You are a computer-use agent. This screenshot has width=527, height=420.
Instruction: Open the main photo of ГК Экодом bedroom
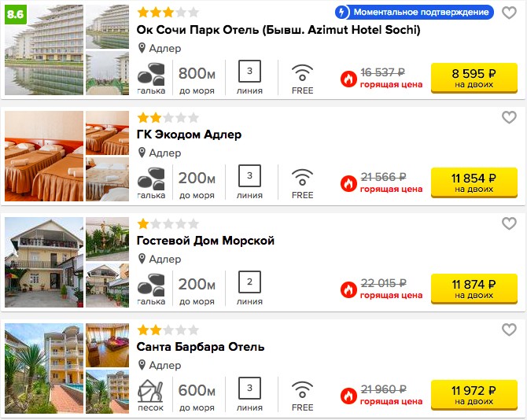click(x=44, y=157)
